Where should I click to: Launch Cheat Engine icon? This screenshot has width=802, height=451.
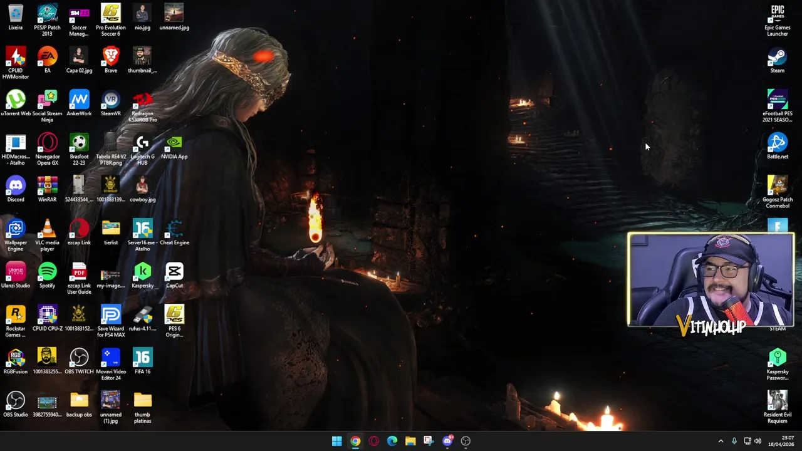pyautogui.click(x=174, y=232)
